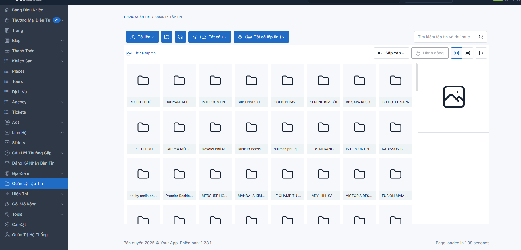Expand the Agency sidebar menu
Image resolution: width=521 pixels, height=250 pixels.
34,102
